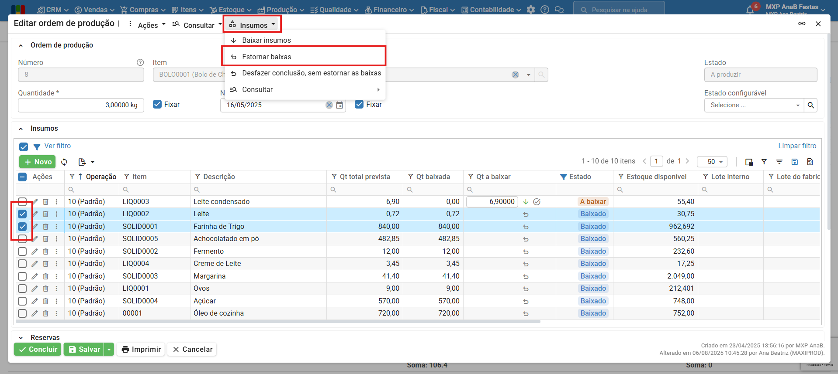This screenshot has width=838, height=374.
Task: Open the settings gear icon in top bar
Action: pyautogui.click(x=530, y=10)
